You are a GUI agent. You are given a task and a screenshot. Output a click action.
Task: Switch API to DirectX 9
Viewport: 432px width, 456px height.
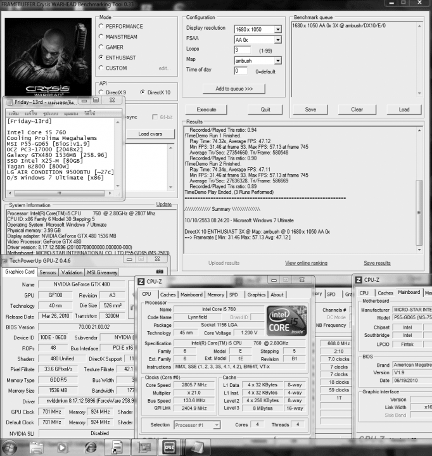coord(101,92)
